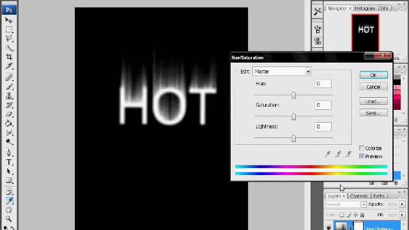Toggle lock position

(355, 215)
